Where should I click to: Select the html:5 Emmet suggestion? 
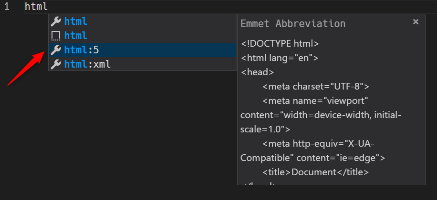[x=143, y=50]
